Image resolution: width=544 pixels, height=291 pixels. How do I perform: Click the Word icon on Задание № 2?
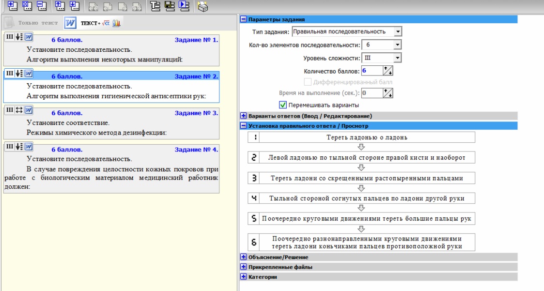click(29, 73)
